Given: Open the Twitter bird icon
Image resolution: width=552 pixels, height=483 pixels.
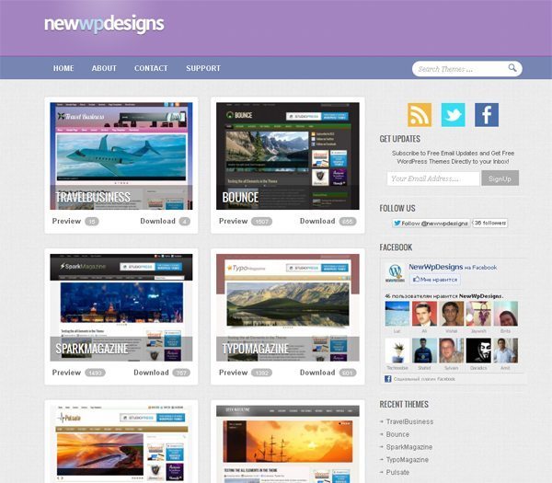Looking at the screenshot, I should (453, 115).
